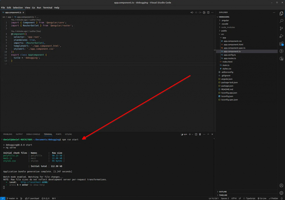Click the master branch status item
The width and height of the screenshot is (285, 200).
tap(11, 198)
